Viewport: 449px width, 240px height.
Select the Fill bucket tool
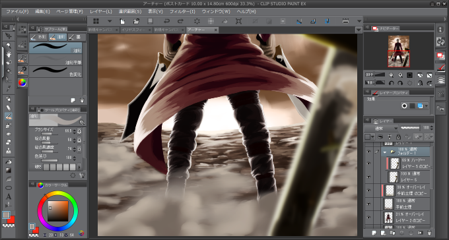[x=9, y=162]
